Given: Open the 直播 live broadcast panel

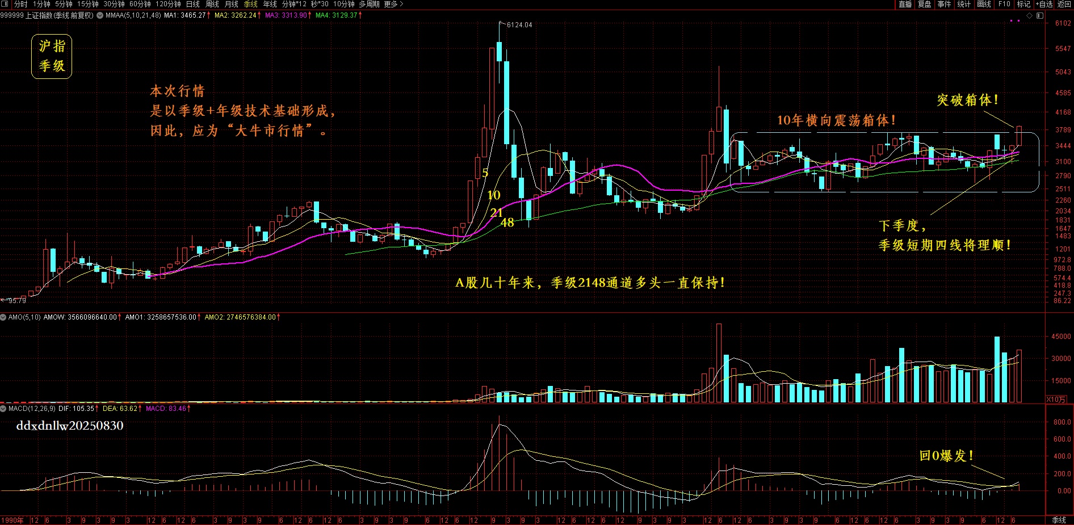Looking at the screenshot, I should (x=906, y=5).
